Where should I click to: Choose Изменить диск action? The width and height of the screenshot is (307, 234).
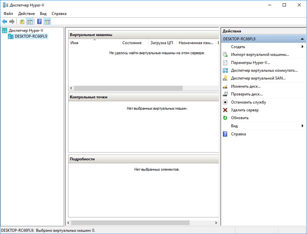click(246, 86)
